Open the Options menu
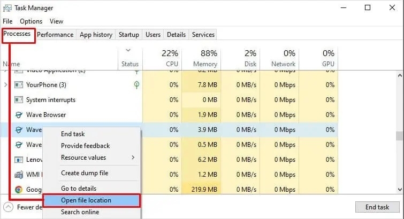The width and height of the screenshot is (404, 219). click(x=31, y=21)
